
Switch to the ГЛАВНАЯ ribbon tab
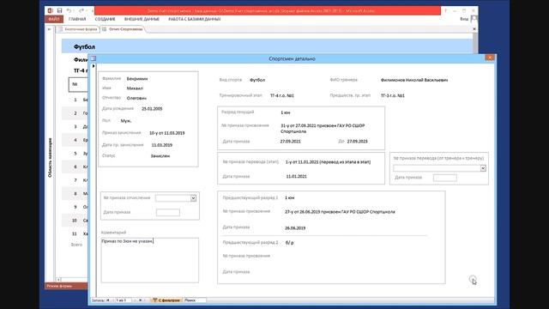(77, 19)
